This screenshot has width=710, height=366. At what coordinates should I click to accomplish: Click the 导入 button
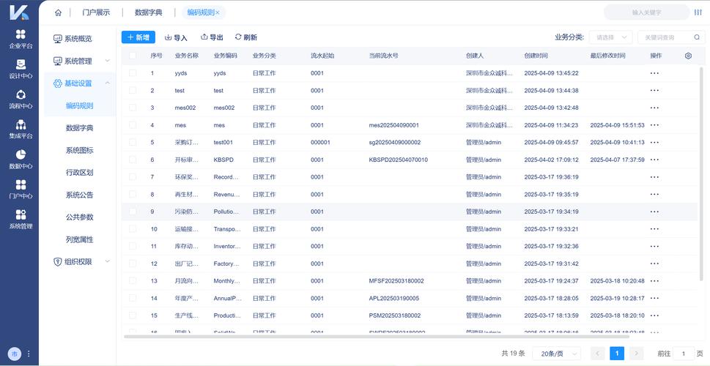coord(176,37)
